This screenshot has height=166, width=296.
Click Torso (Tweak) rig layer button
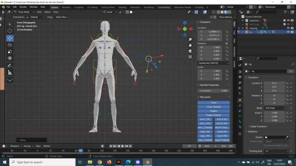point(214,107)
